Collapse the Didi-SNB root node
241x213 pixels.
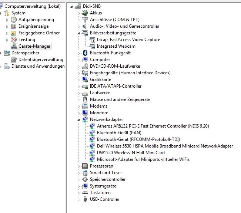[71, 7]
